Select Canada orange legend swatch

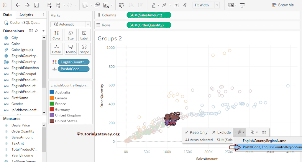coord(52,98)
